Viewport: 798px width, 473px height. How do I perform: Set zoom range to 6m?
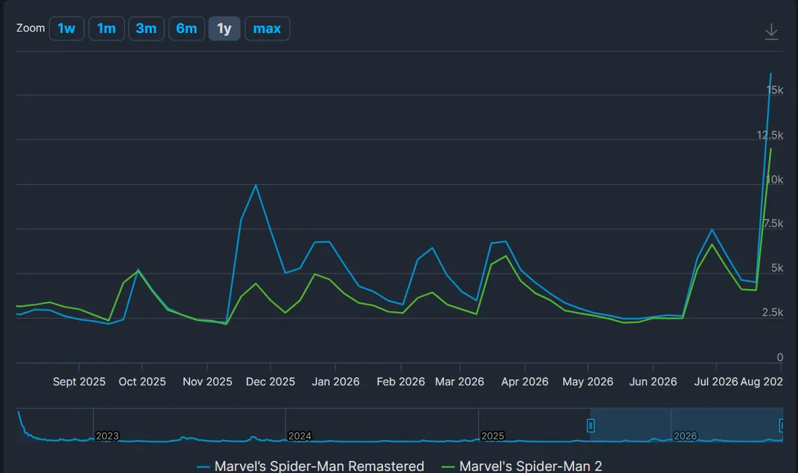click(187, 28)
